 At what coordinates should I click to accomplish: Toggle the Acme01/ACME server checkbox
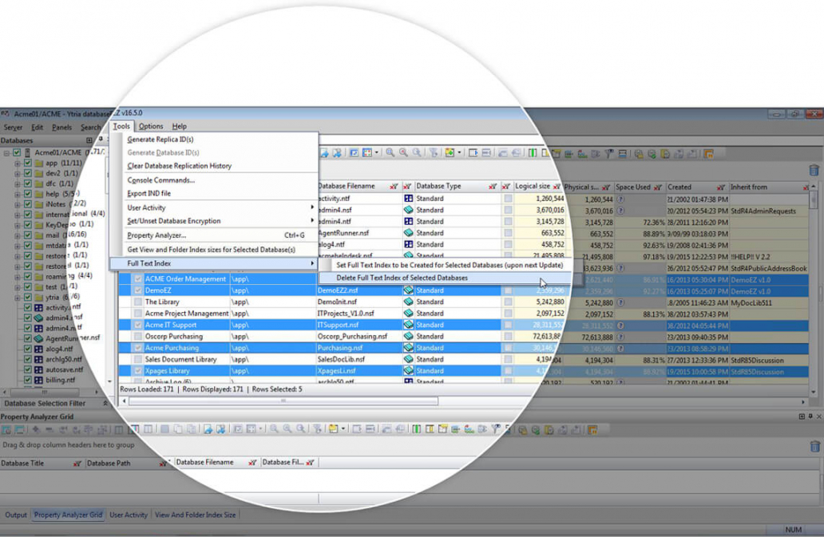(x=17, y=152)
